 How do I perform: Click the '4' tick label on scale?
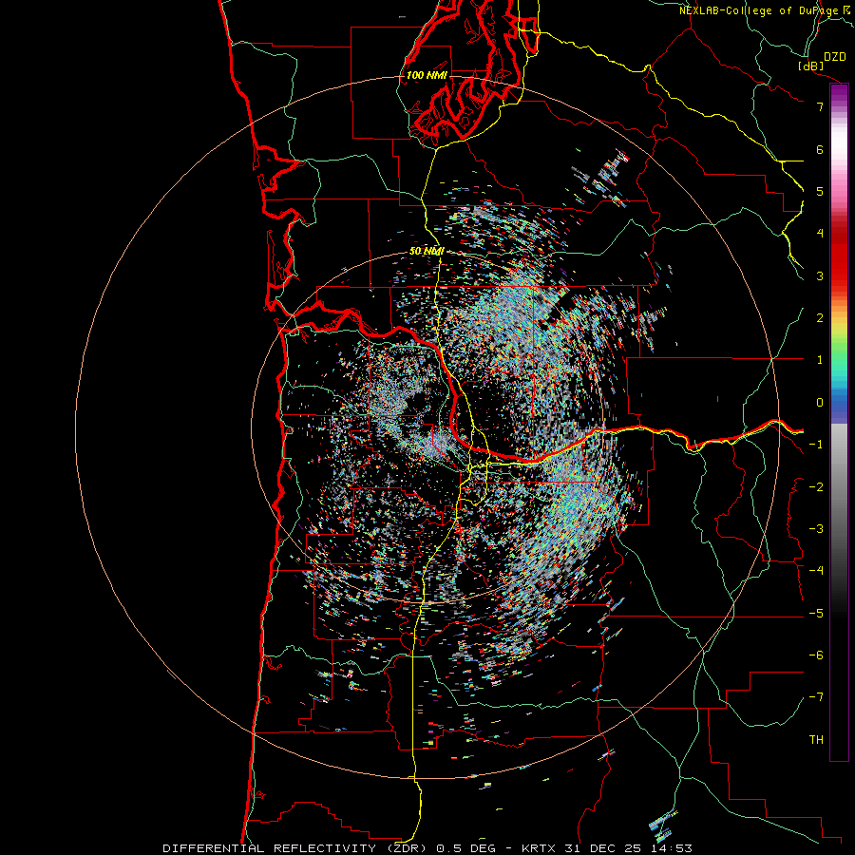click(820, 234)
